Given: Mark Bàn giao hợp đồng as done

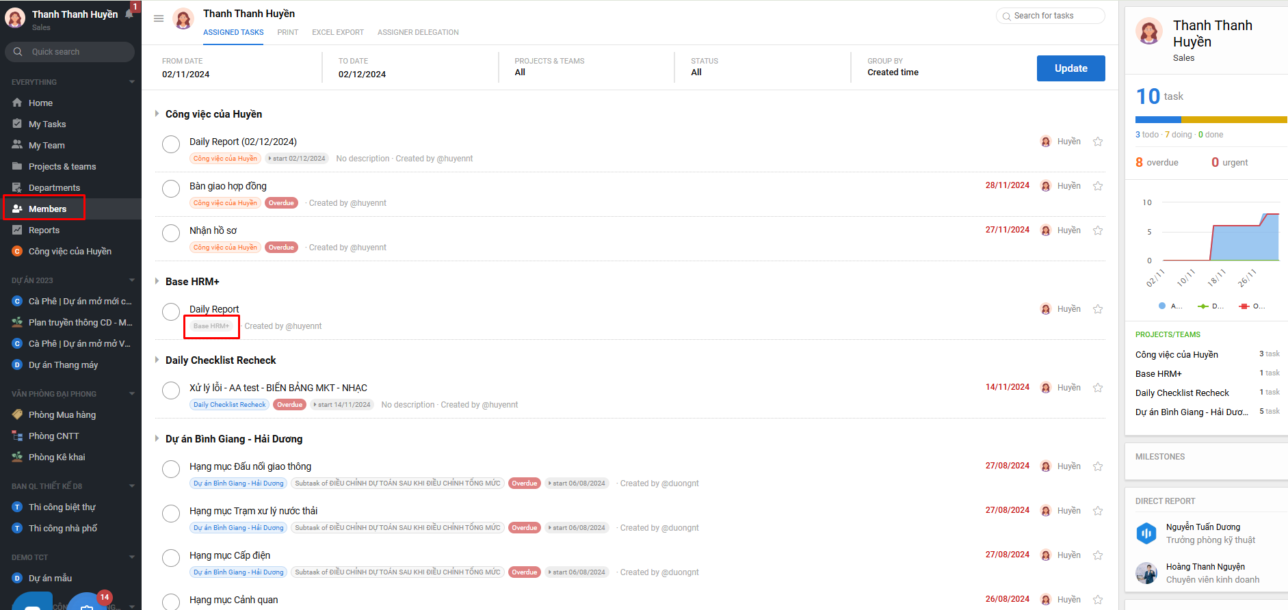Looking at the screenshot, I should (171, 189).
